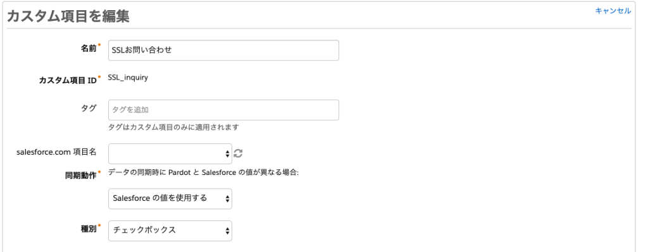Click the orange required mark next to 同期動作
Viewport: 648px width, 252px height.
pos(99,172)
